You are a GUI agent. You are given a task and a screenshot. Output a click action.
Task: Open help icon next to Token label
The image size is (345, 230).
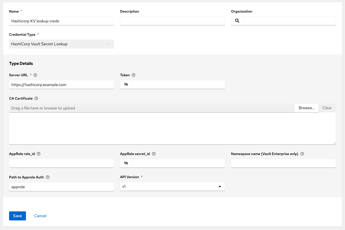point(134,75)
